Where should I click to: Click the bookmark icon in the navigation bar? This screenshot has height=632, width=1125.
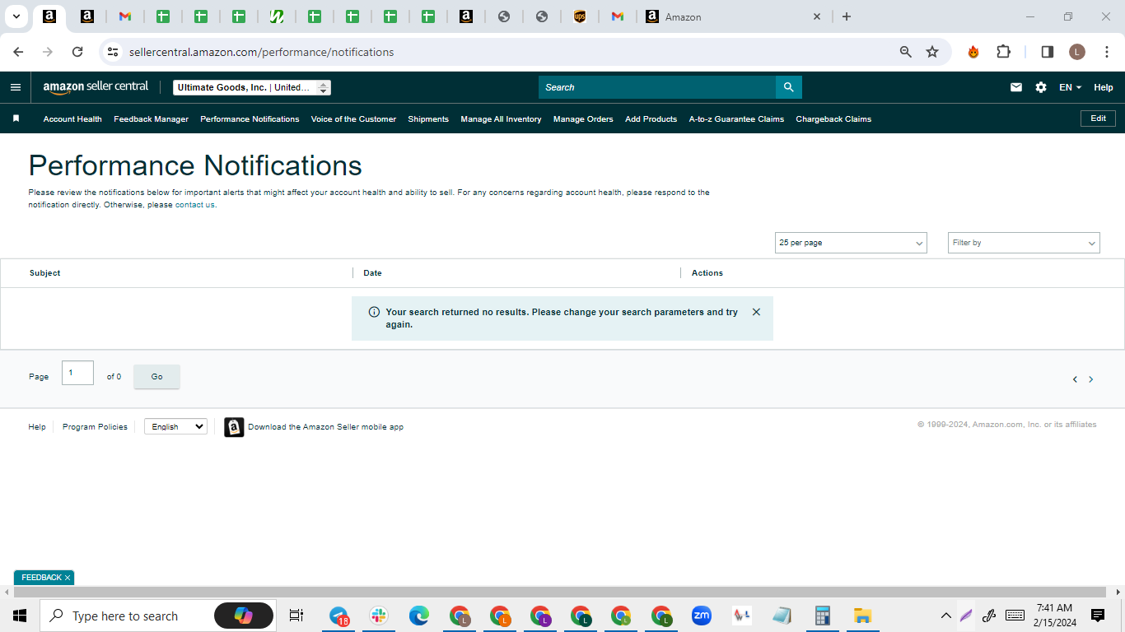pyautogui.click(x=16, y=118)
